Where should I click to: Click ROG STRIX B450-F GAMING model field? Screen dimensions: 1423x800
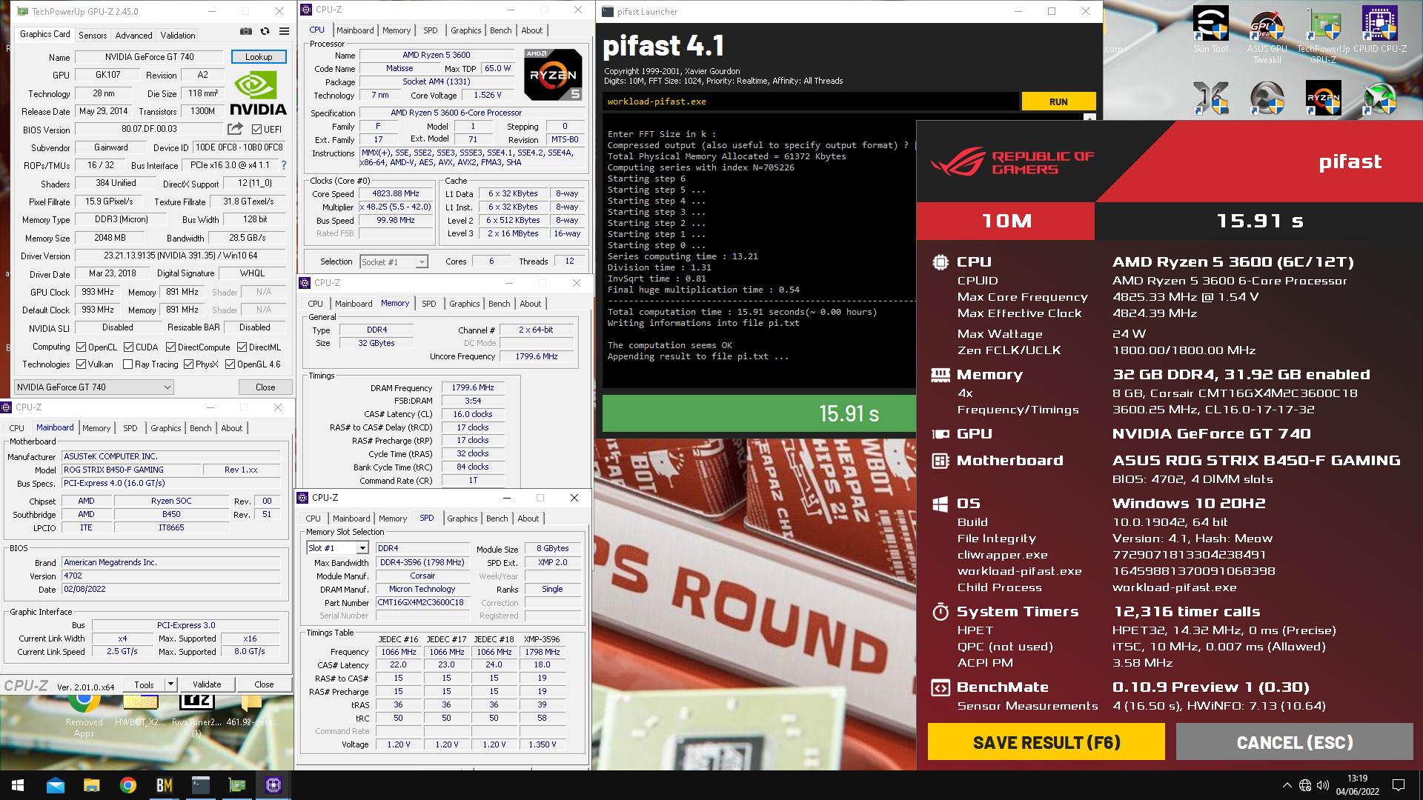coord(131,470)
